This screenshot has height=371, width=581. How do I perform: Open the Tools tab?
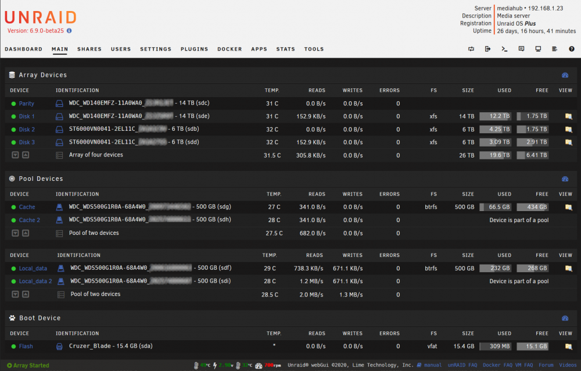pyautogui.click(x=314, y=49)
